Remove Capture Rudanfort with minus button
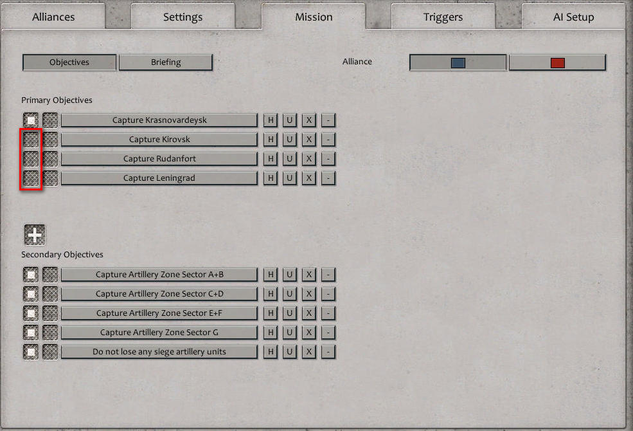This screenshot has width=633, height=431. tap(328, 159)
